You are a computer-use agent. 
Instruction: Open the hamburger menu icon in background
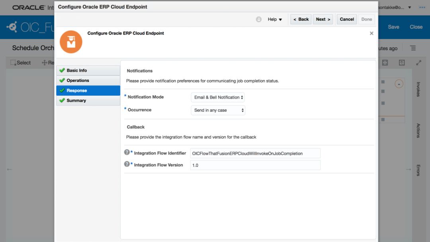click(413, 48)
